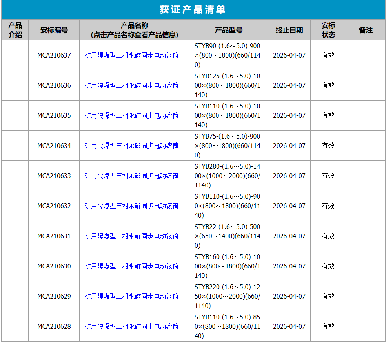The width and height of the screenshot is (386, 342).
Task: Click the 产品名称 column header
Action: click(135, 30)
